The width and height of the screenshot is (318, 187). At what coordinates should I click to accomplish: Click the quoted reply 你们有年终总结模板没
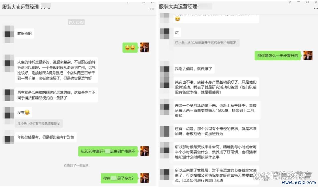point(39,123)
